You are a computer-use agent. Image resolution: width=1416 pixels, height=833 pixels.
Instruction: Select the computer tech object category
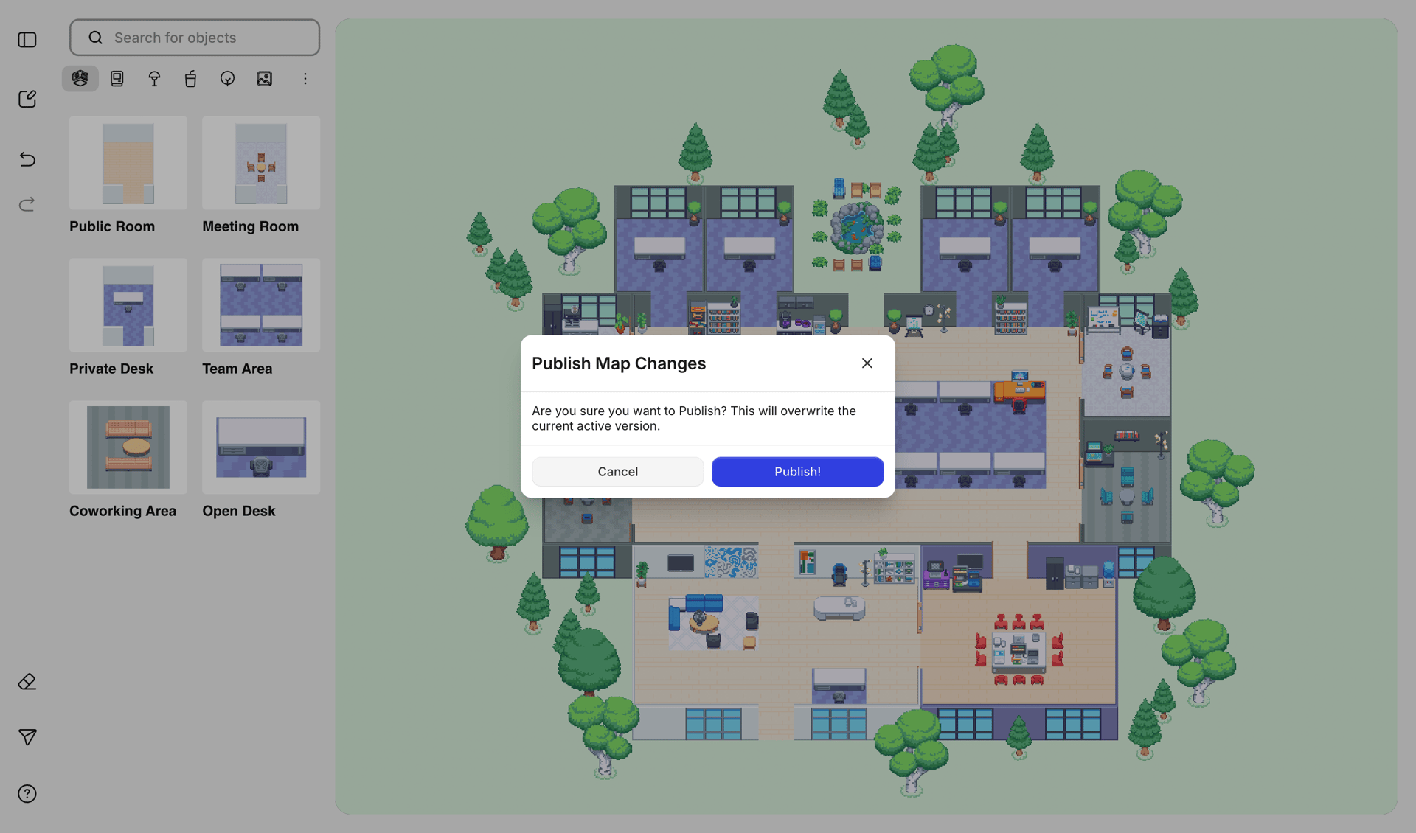point(117,78)
